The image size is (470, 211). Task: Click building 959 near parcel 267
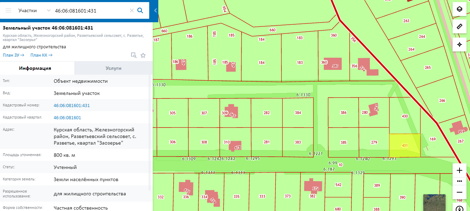point(458,129)
